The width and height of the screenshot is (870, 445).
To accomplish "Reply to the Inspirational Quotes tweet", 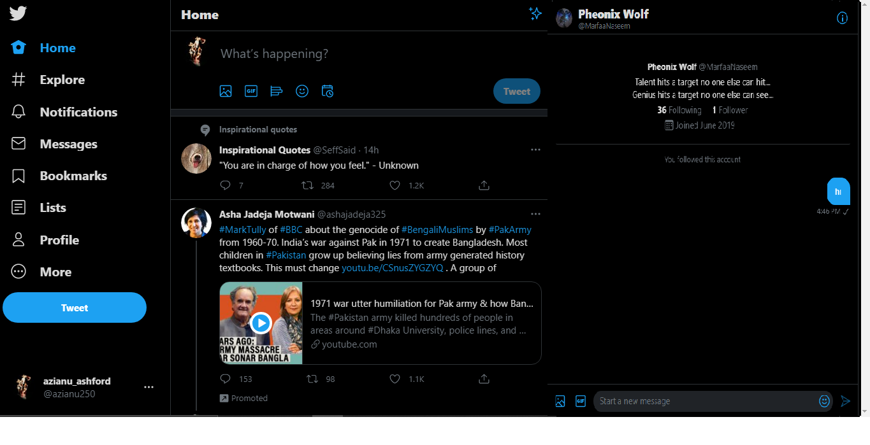I will (225, 185).
